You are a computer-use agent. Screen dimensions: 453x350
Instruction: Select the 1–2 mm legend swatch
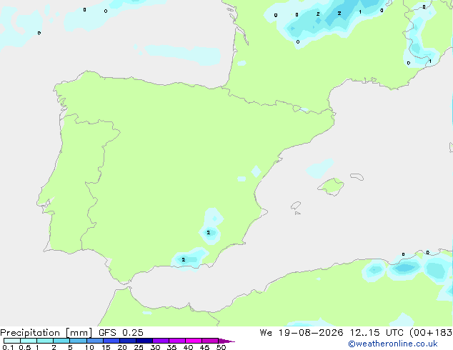pos(45,341)
